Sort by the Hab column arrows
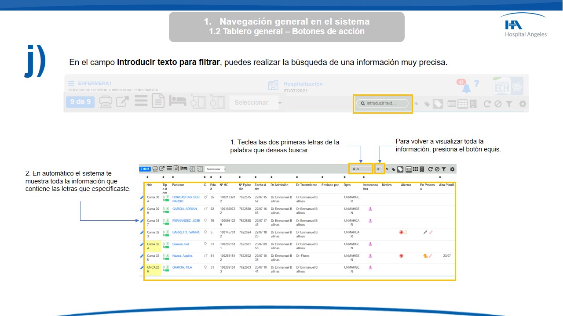Screen dimensions: 563x316 pyautogui.click(x=147, y=178)
